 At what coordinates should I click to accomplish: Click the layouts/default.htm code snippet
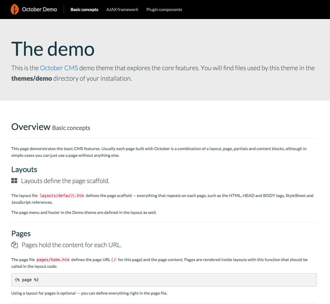click(62, 196)
